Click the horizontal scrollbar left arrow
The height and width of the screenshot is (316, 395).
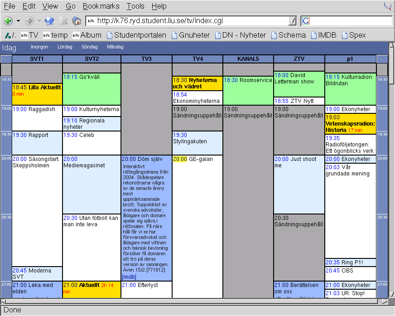tap(3, 301)
